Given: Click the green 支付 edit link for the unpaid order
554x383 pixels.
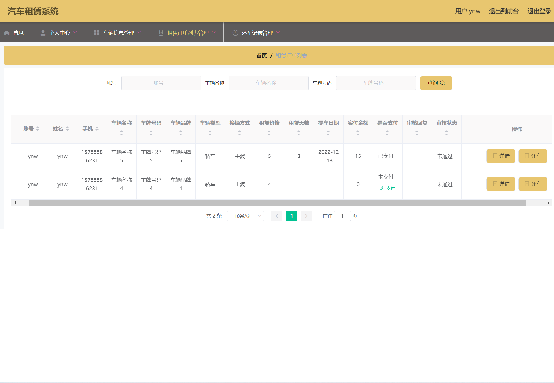Looking at the screenshot, I should (388, 188).
